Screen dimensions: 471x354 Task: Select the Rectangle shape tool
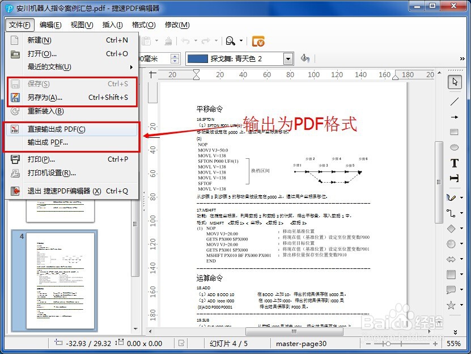click(454, 132)
